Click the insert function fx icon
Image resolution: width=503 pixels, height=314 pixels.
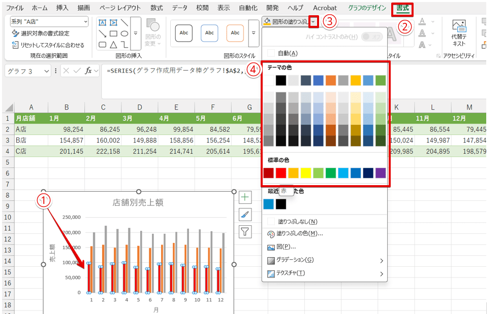(88, 71)
